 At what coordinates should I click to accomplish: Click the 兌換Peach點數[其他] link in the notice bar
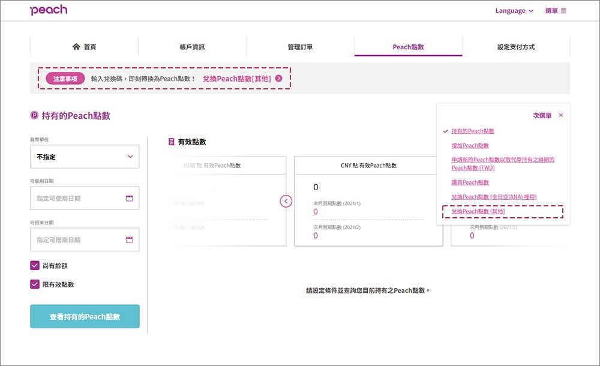pyautogui.click(x=237, y=79)
